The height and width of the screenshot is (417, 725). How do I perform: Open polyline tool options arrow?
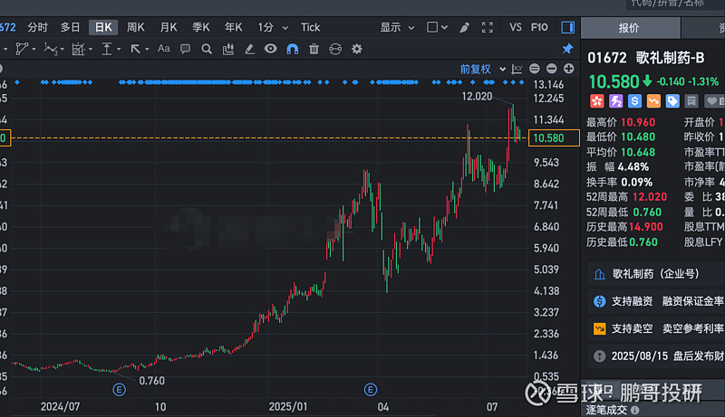(x=34, y=50)
